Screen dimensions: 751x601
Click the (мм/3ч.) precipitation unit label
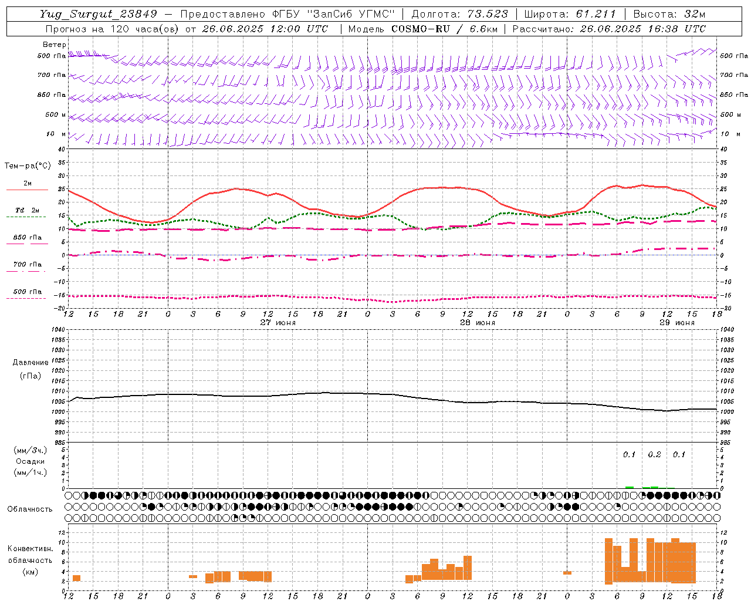pyautogui.click(x=31, y=450)
